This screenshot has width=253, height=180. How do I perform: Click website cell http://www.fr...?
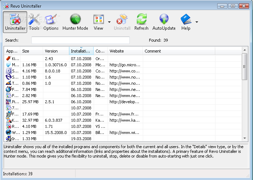pyautogui.click(x=124, y=114)
